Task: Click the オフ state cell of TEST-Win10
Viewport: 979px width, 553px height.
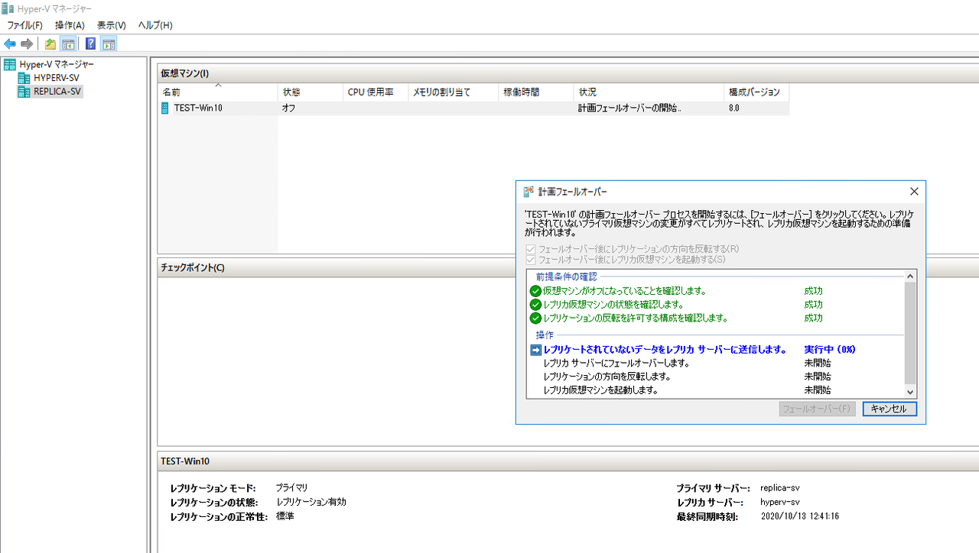Action: 289,108
